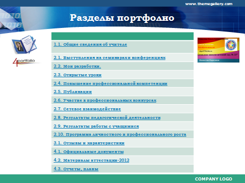Screen dimensions: 245x183
Task: Click the 4portfolio logo
Action: 24,62
